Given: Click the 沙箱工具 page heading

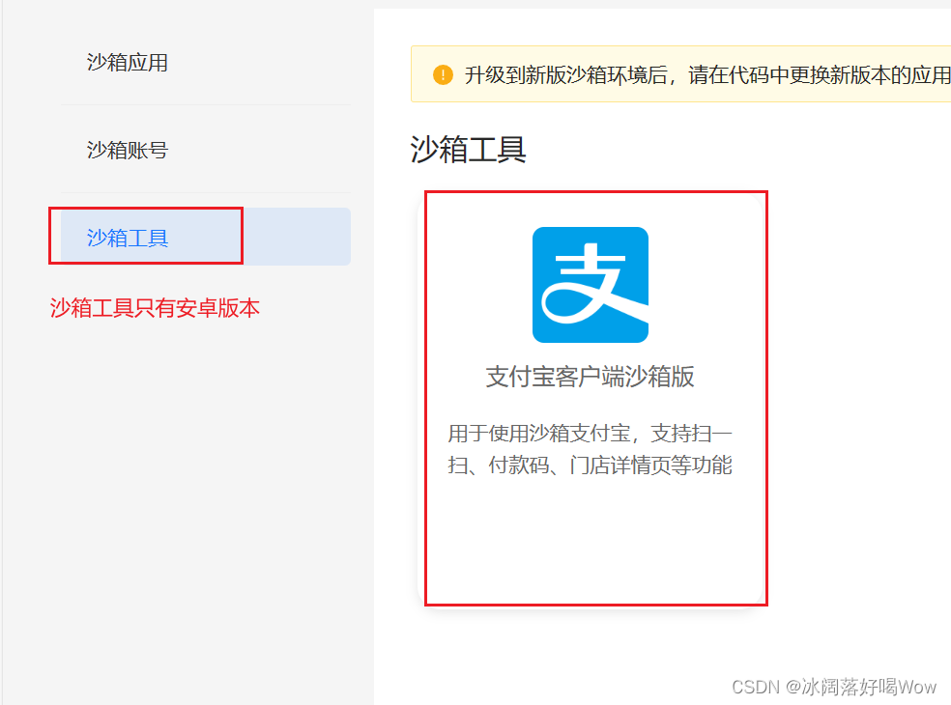Looking at the screenshot, I should click(x=468, y=149).
